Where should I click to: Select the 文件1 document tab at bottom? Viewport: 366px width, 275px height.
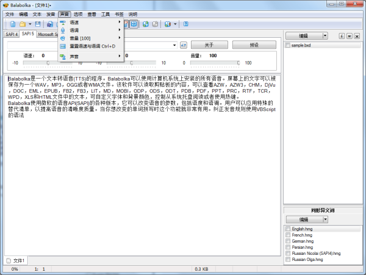[16, 260]
